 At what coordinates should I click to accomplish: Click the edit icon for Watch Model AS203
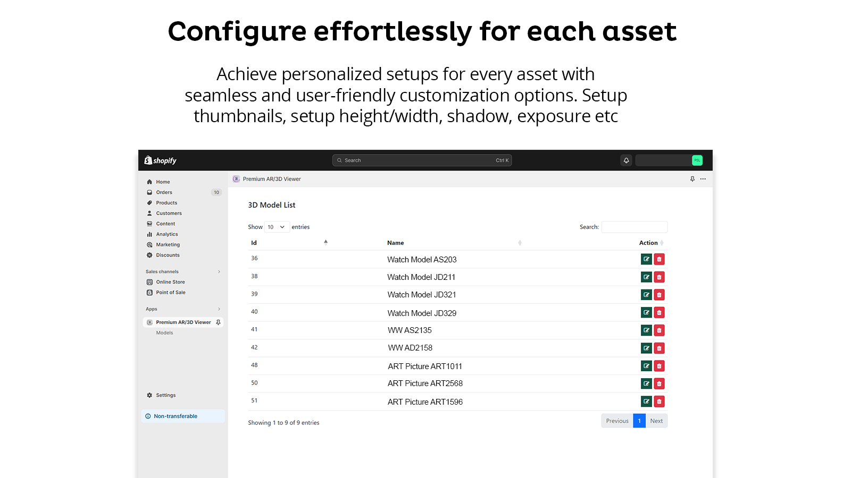pos(646,259)
